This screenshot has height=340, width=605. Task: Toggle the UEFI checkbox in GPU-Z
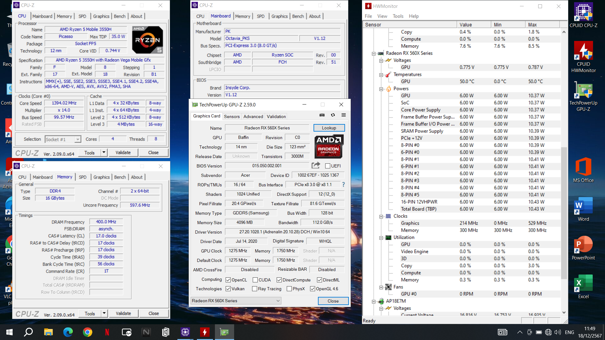[x=328, y=166]
